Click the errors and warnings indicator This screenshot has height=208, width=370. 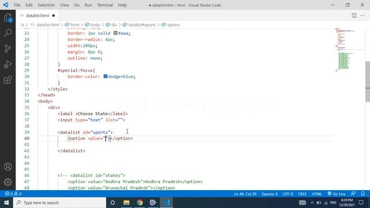coord(13,194)
